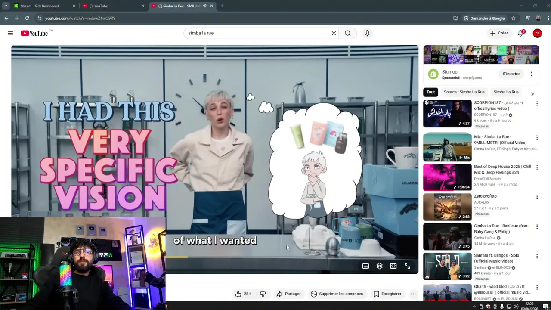Share the video with Partager
This screenshot has height=310, width=551.
tap(288, 294)
